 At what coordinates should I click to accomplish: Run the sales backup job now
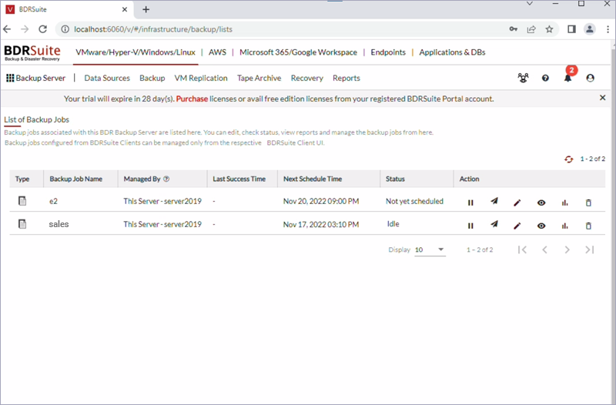[494, 224]
